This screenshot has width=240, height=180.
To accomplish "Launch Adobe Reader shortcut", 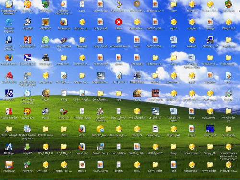I will [9, 111].
